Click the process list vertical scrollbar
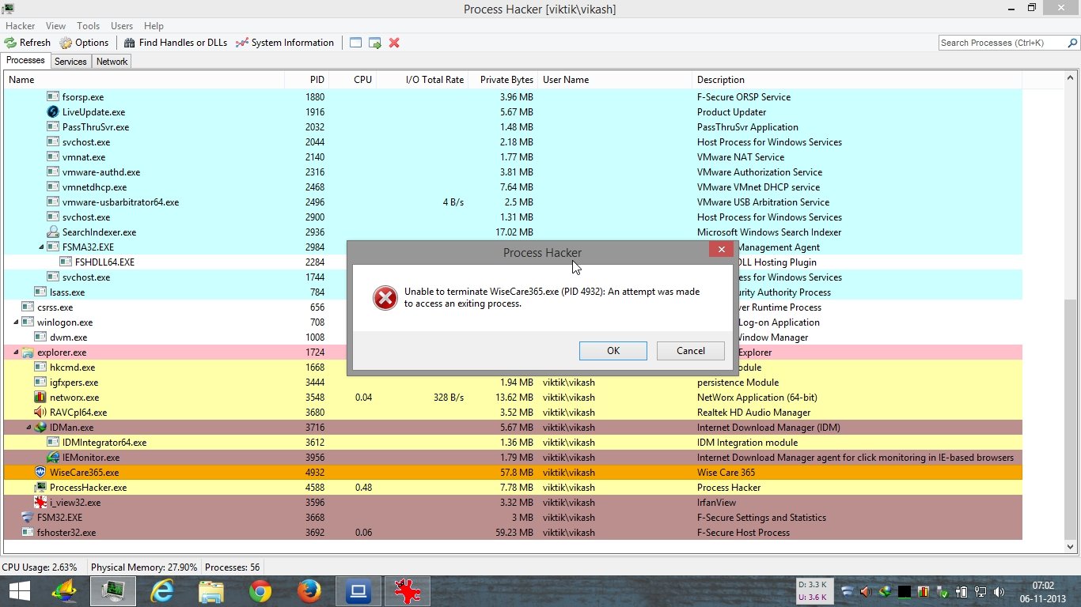Screen dimensions: 1081x607 (1070, 312)
